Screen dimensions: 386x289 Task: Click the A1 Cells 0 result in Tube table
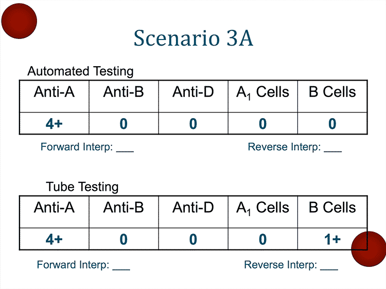pos(262,239)
